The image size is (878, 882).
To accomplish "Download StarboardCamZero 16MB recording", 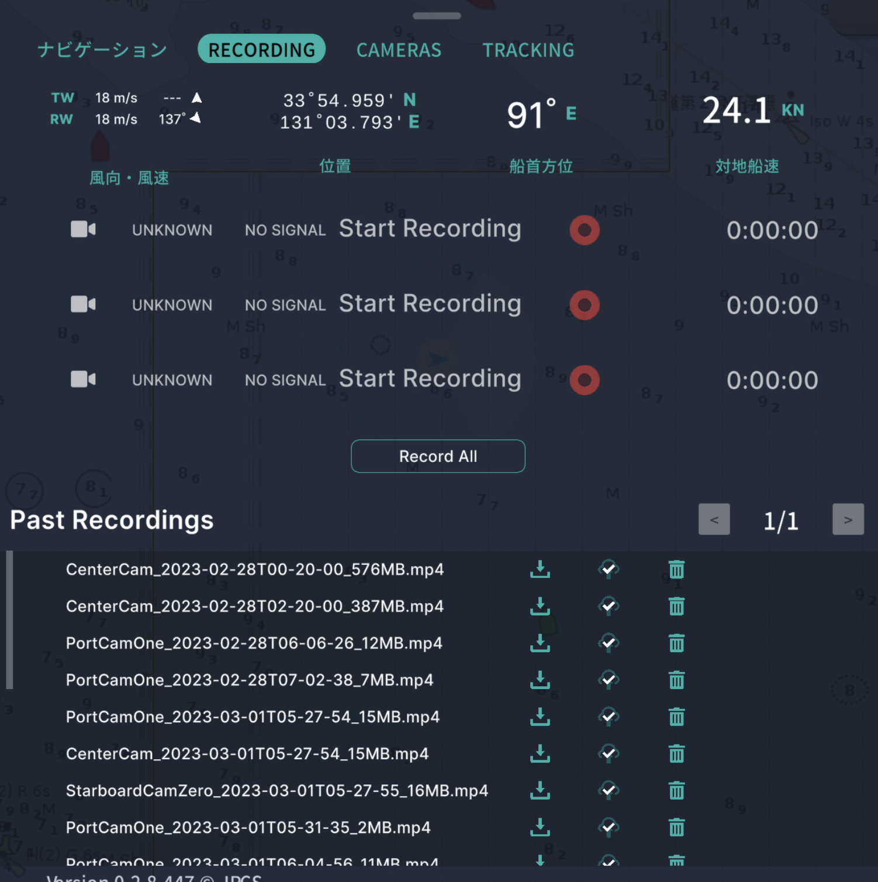I will point(540,790).
